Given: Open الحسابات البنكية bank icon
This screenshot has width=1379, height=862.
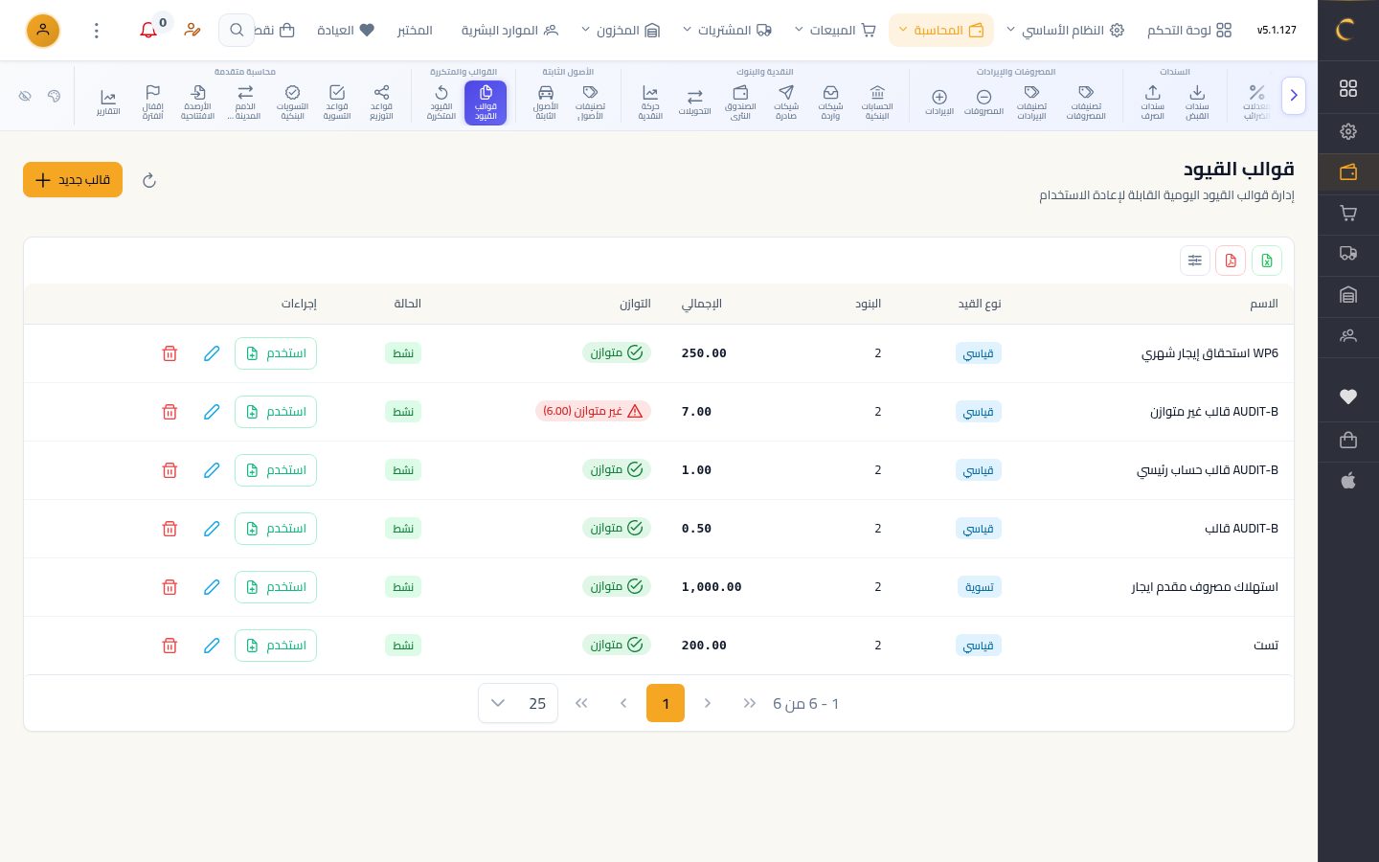Looking at the screenshot, I should (877, 102).
